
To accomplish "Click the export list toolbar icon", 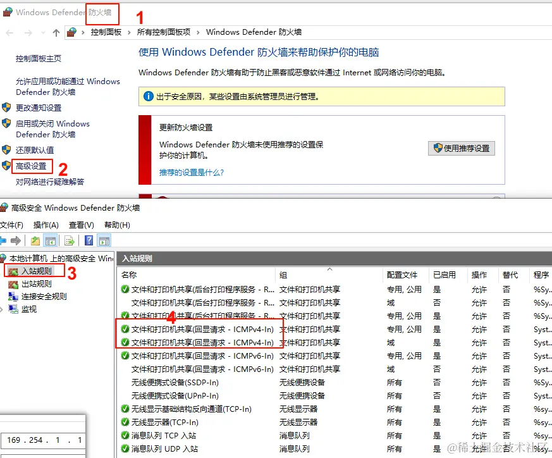I will pyautogui.click(x=70, y=241).
